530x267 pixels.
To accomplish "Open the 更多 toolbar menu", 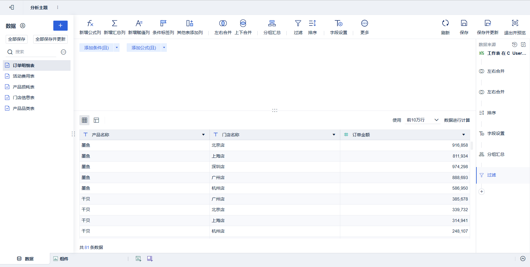I will click(x=365, y=27).
